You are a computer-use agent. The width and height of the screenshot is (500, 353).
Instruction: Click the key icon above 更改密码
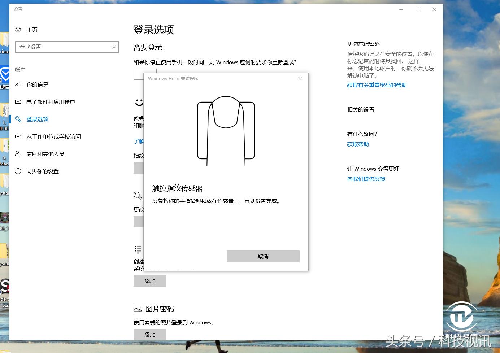tap(138, 196)
